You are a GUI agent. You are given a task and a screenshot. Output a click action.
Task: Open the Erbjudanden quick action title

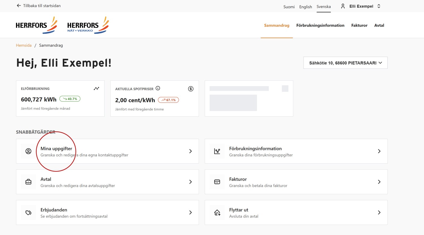coord(54,210)
